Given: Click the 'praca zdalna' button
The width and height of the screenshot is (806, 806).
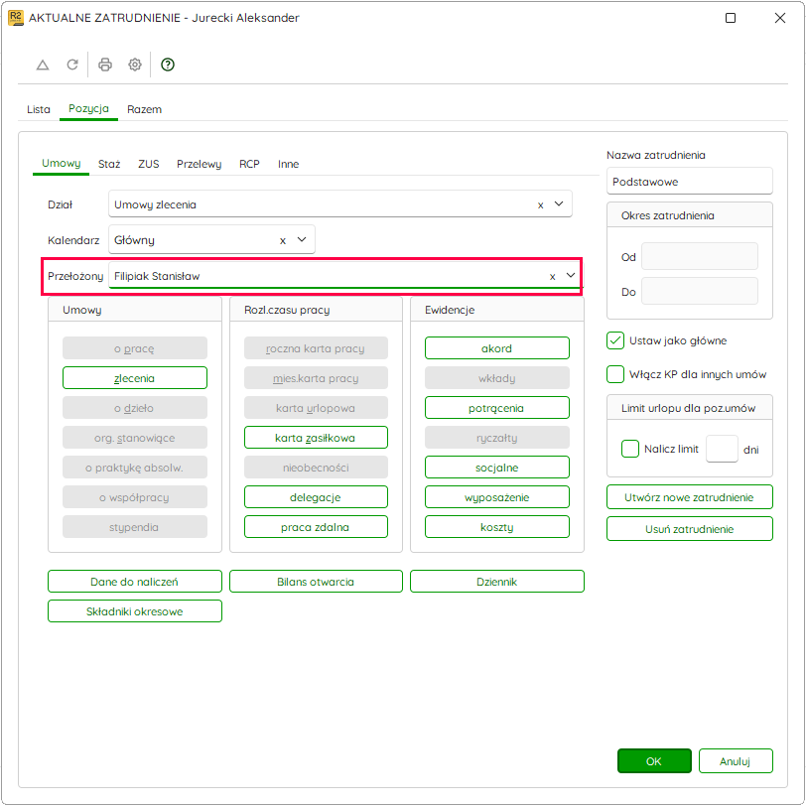Looking at the screenshot, I should click(x=316, y=527).
